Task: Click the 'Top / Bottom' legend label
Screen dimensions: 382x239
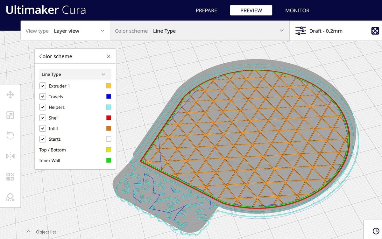Action: click(x=53, y=150)
